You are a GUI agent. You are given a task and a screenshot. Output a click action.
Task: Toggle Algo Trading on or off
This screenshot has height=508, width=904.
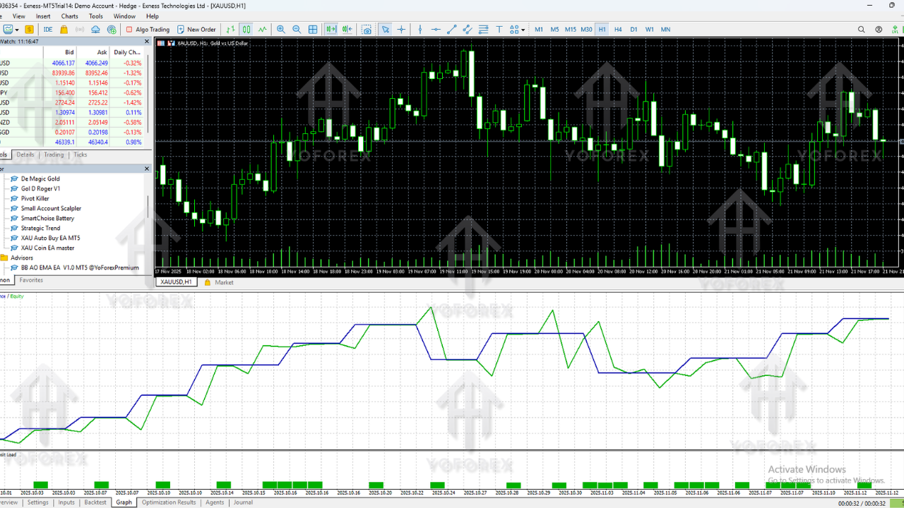pyautogui.click(x=148, y=30)
